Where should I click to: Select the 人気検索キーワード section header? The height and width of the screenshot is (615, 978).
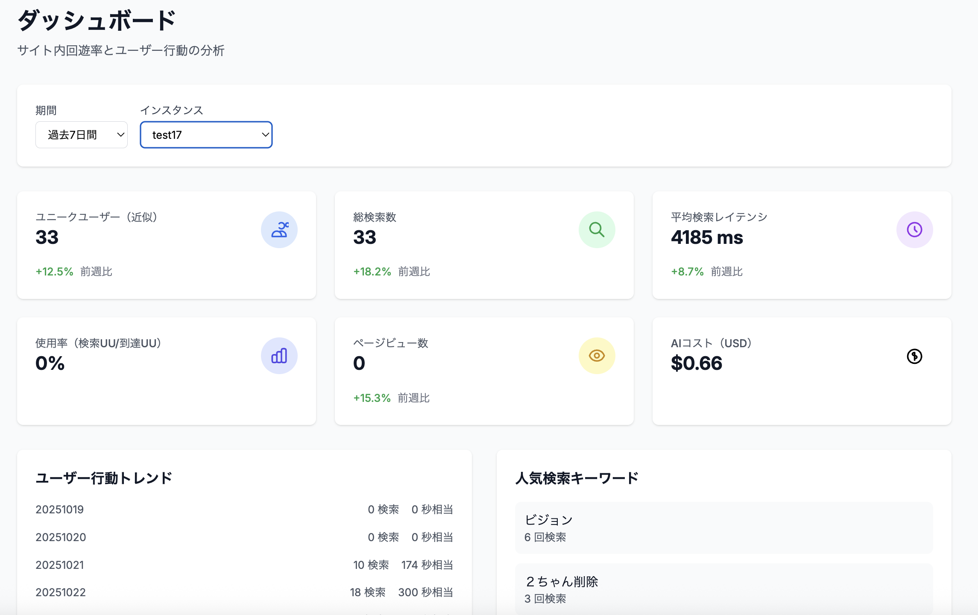click(x=577, y=478)
